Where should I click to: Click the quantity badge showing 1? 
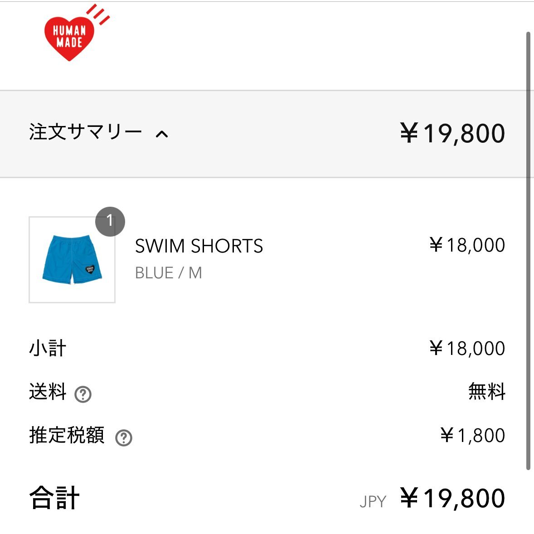110,221
